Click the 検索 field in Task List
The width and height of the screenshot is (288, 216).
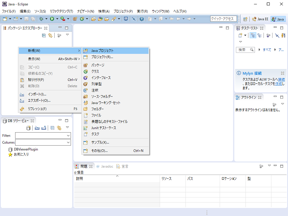click(x=245, y=50)
